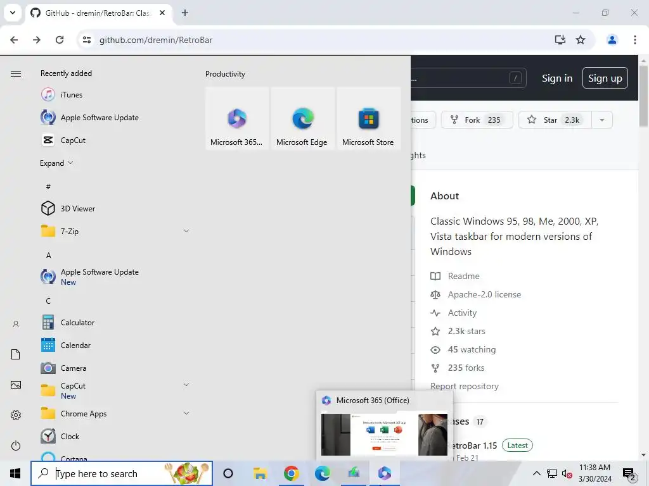Show hidden system tray icons
The image size is (649, 486).
click(536, 473)
